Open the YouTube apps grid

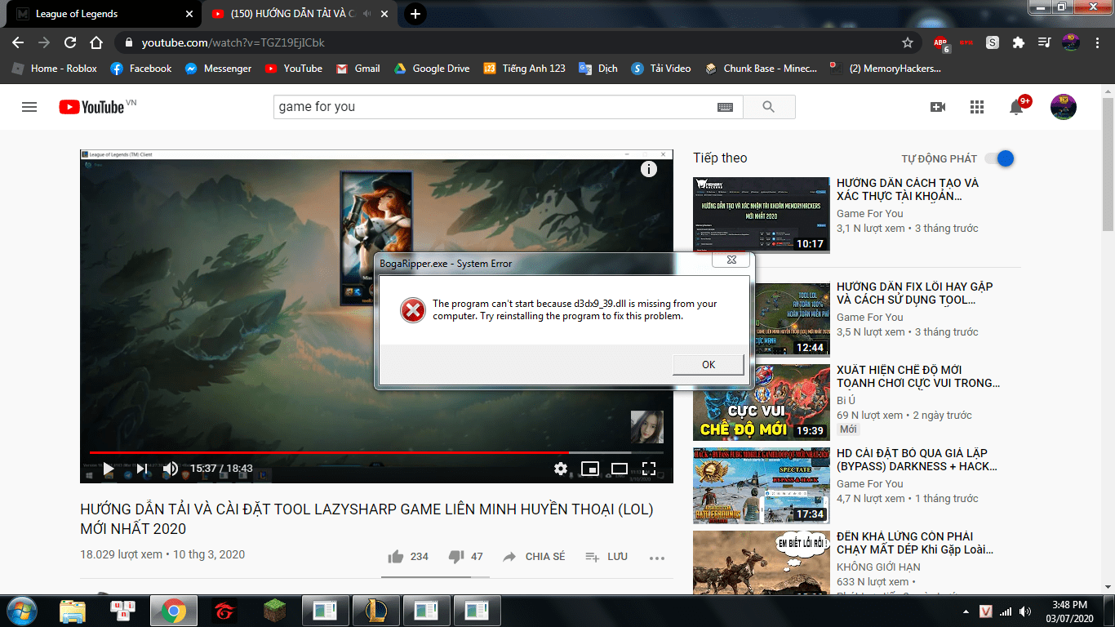click(977, 107)
